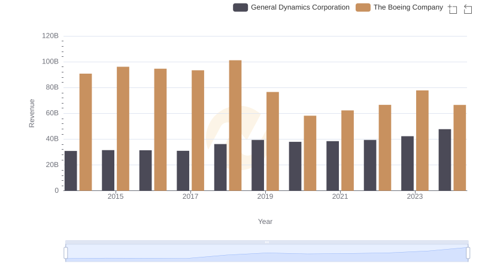Click the x-axis label 2023
This screenshot has height=276, width=479.
415,196
